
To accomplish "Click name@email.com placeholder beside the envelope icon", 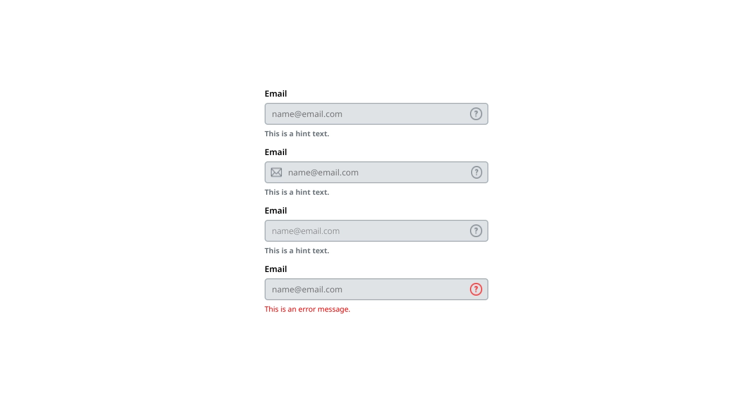I will click(323, 172).
